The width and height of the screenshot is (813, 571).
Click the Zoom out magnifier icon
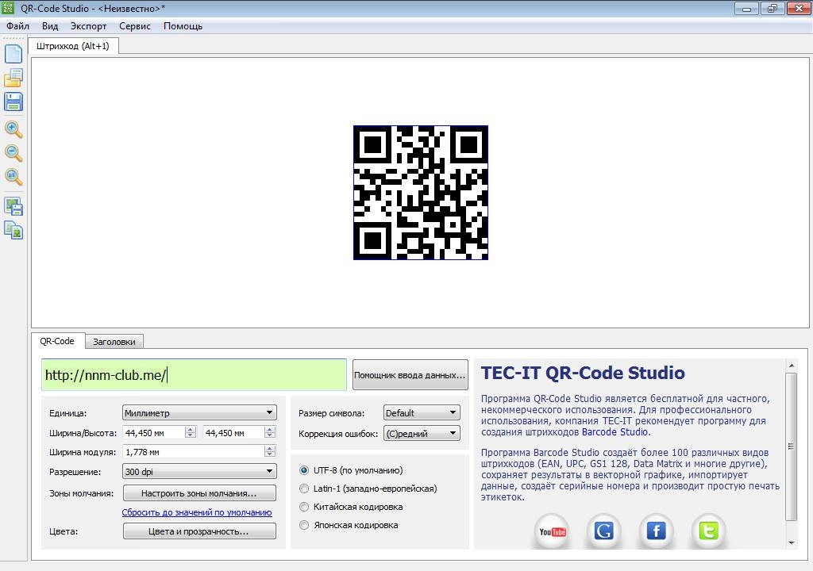13,153
